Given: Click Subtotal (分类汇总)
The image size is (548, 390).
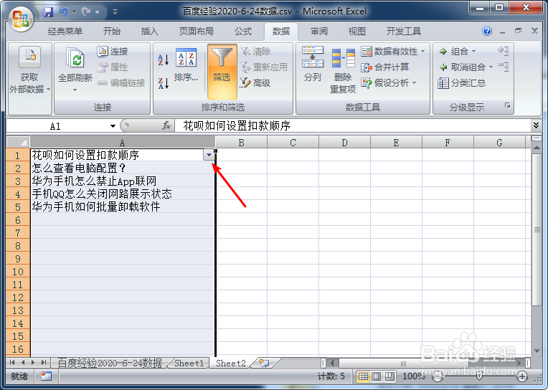Looking at the screenshot, I should 462,83.
